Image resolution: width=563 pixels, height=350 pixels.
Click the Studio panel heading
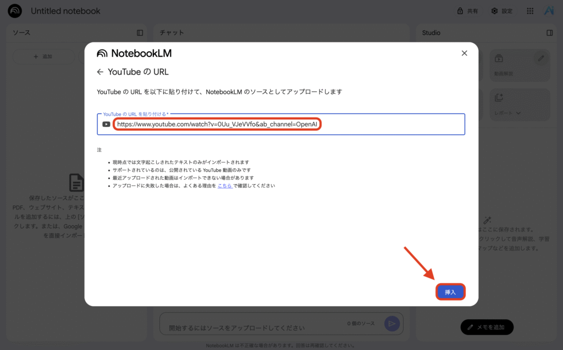coord(431,32)
